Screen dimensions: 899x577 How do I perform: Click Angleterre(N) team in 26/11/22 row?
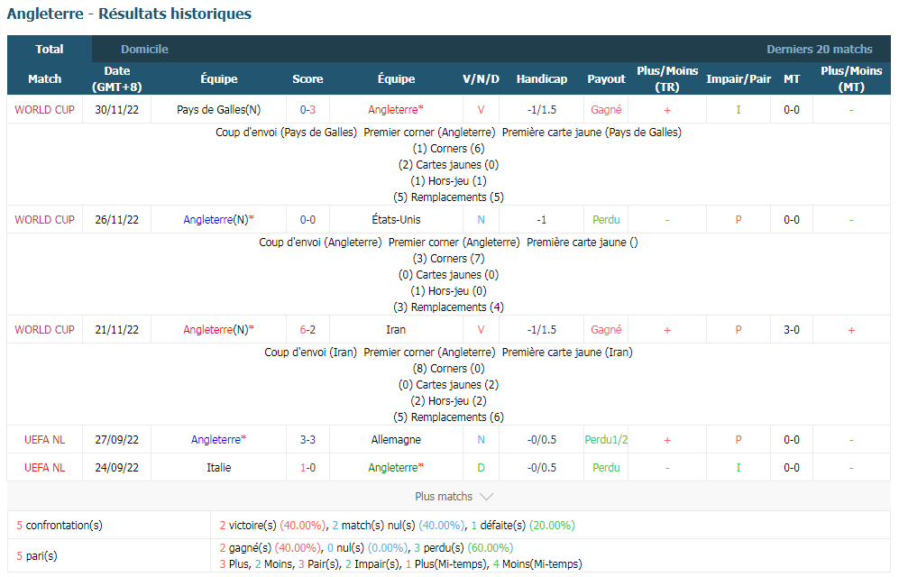(x=218, y=220)
